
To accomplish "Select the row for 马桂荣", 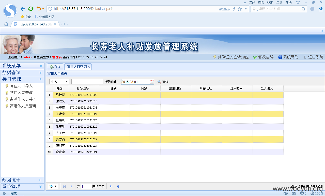I will tap(165, 95).
